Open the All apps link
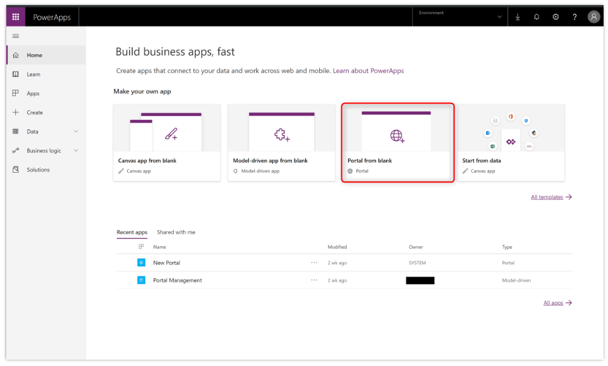 coord(553,303)
